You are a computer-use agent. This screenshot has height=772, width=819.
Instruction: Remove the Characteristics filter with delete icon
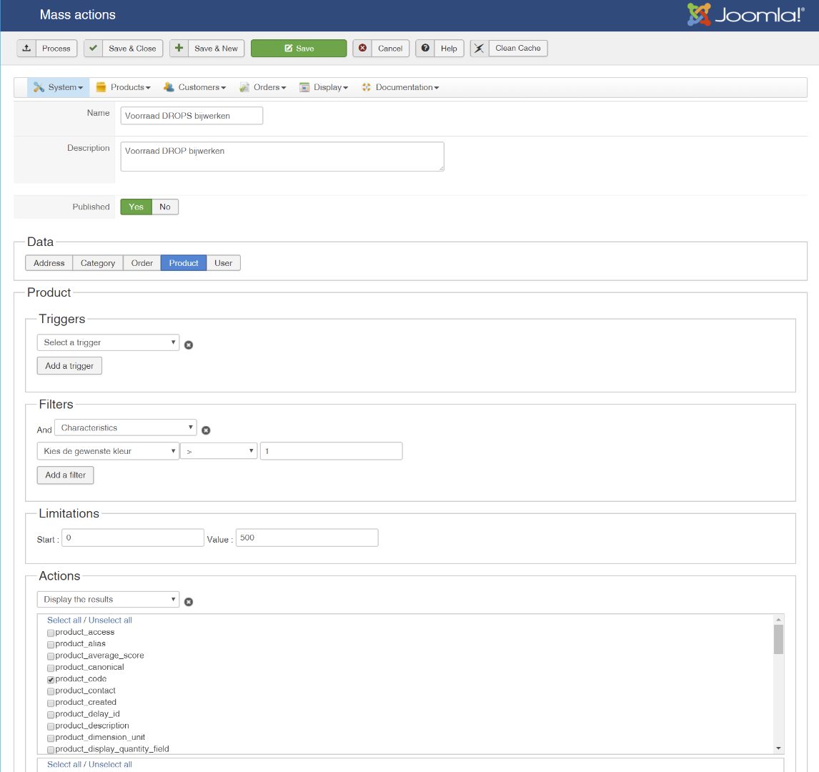pos(206,430)
